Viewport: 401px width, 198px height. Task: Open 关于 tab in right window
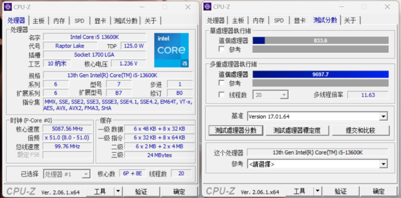[350, 21]
